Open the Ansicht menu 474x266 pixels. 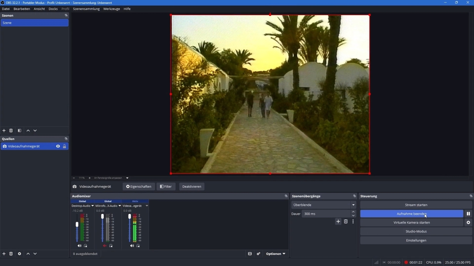tap(39, 9)
